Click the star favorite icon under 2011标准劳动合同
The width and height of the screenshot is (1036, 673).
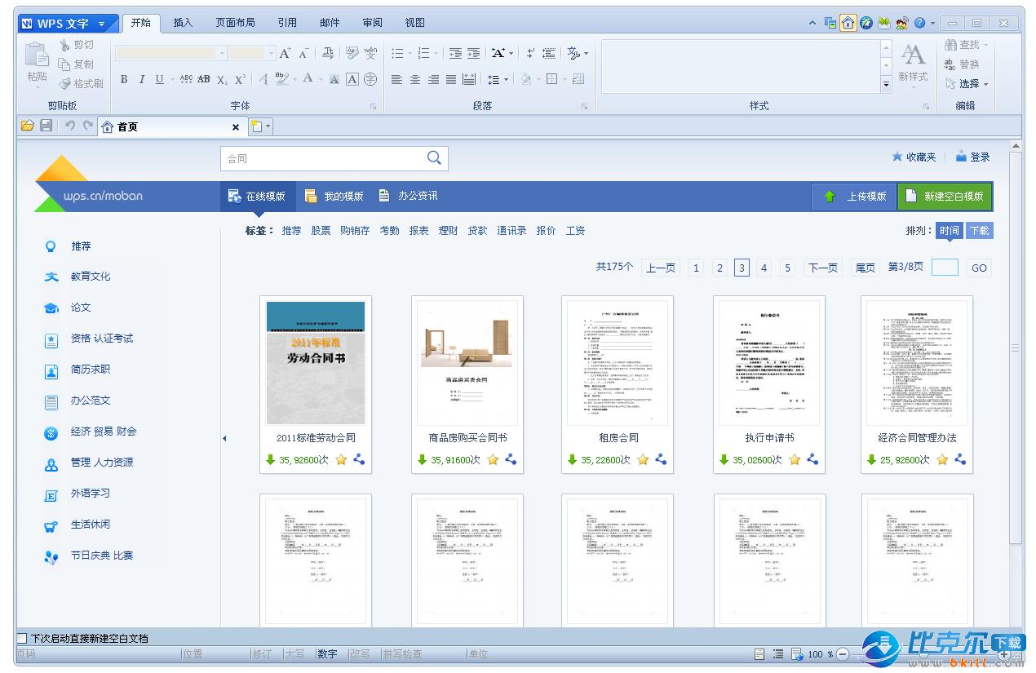[x=341, y=460]
